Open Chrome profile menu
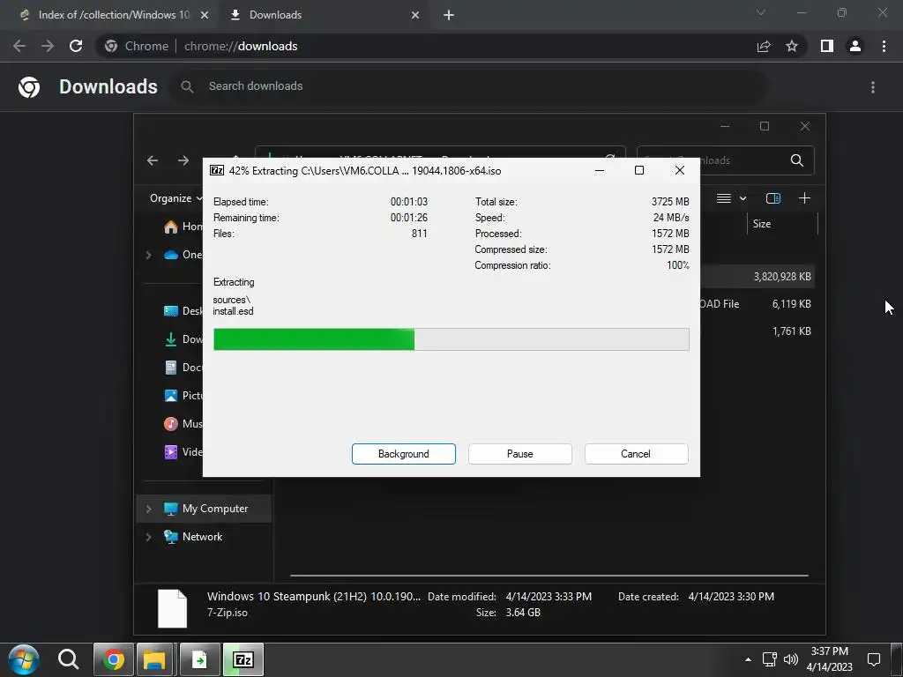 coord(855,46)
